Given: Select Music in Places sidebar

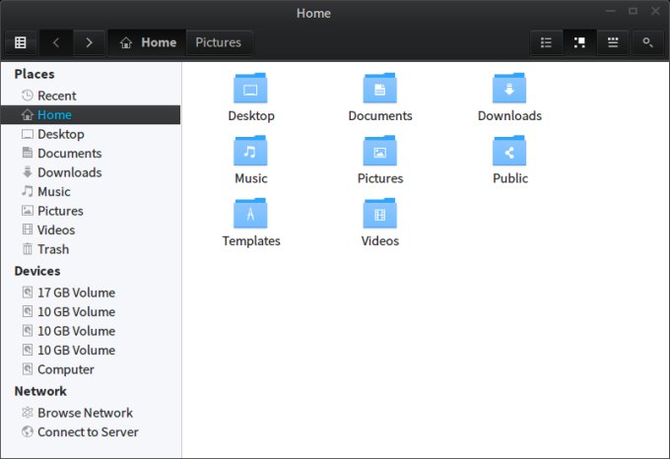Looking at the screenshot, I should [91, 192].
